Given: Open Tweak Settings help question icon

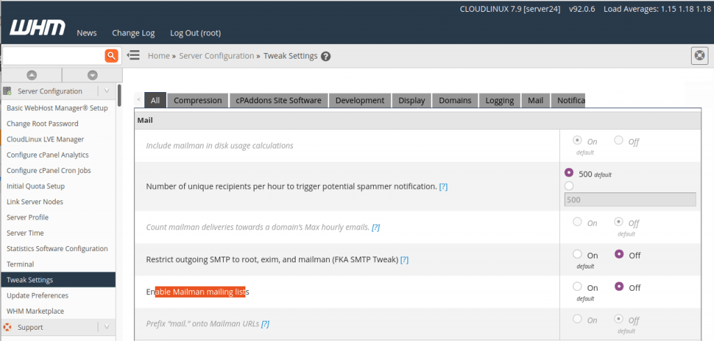Looking at the screenshot, I should click(326, 56).
